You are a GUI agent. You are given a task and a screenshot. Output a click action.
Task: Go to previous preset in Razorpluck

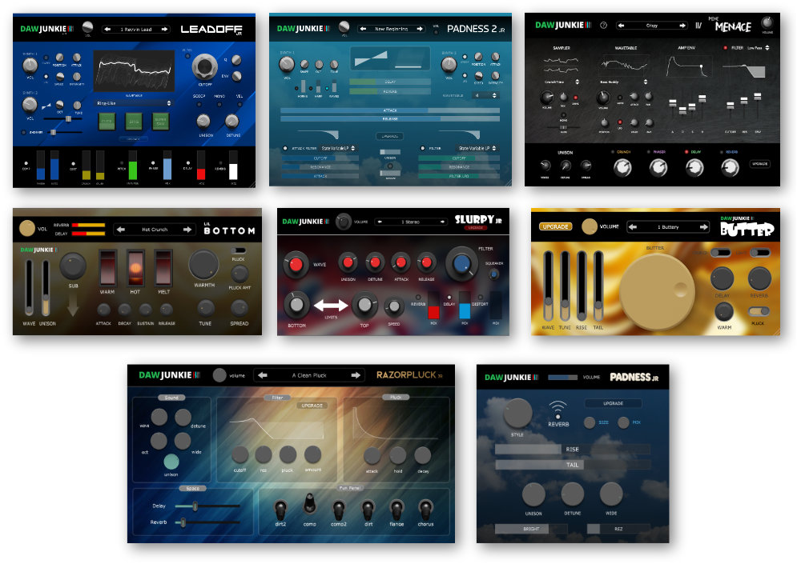[263, 375]
